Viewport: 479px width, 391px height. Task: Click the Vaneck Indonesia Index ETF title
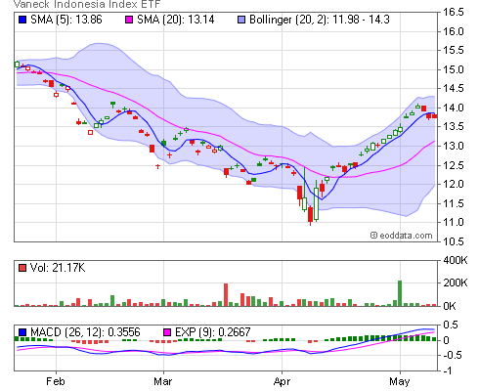point(87,4)
